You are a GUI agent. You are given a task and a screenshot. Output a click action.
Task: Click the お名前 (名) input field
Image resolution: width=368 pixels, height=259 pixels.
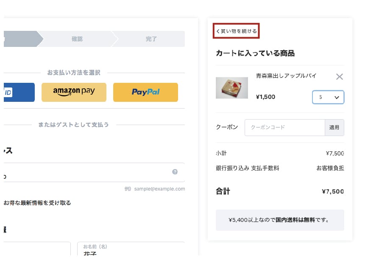click(x=131, y=249)
